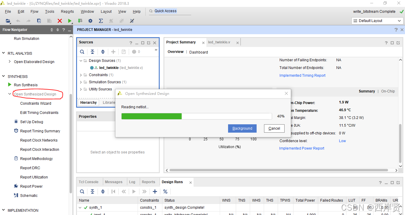
Task: Collapse all in Sources panel toolbar
Action: [x=92, y=52]
